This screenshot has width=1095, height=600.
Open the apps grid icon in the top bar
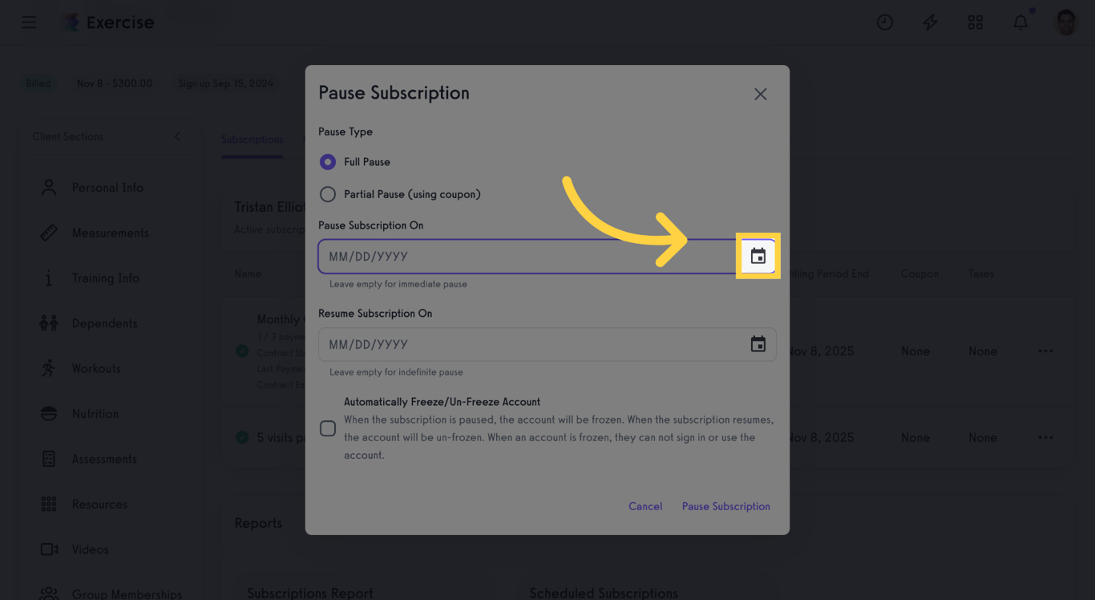click(x=976, y=22)
